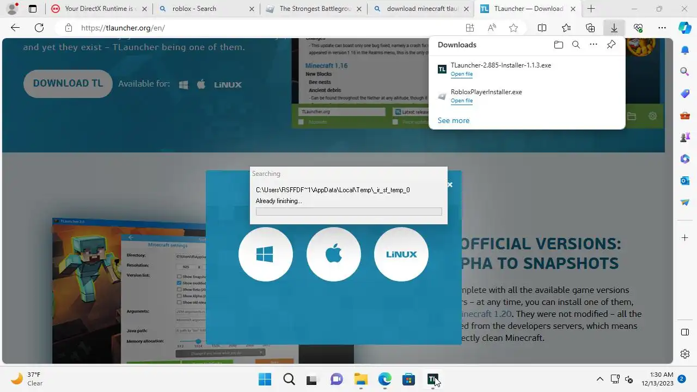Viewport: 697px width, 392px height.
Task: Switch to Your DirectX Runtime tab
Action: pos(99,9)
